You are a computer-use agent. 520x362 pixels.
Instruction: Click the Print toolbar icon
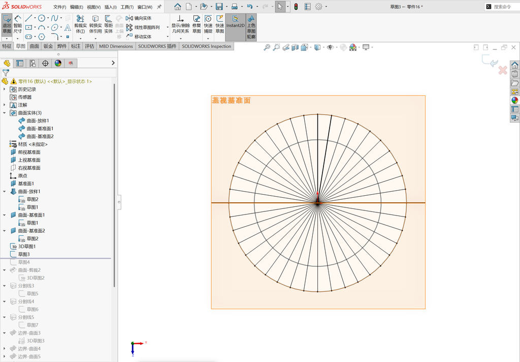coord(235,7)
